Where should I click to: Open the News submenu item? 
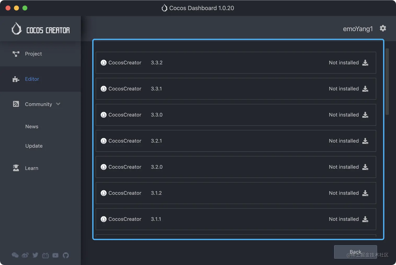click(32, 127)
